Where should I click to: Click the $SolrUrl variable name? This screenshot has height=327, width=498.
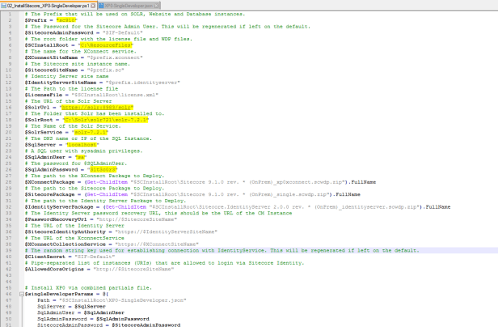37,107
